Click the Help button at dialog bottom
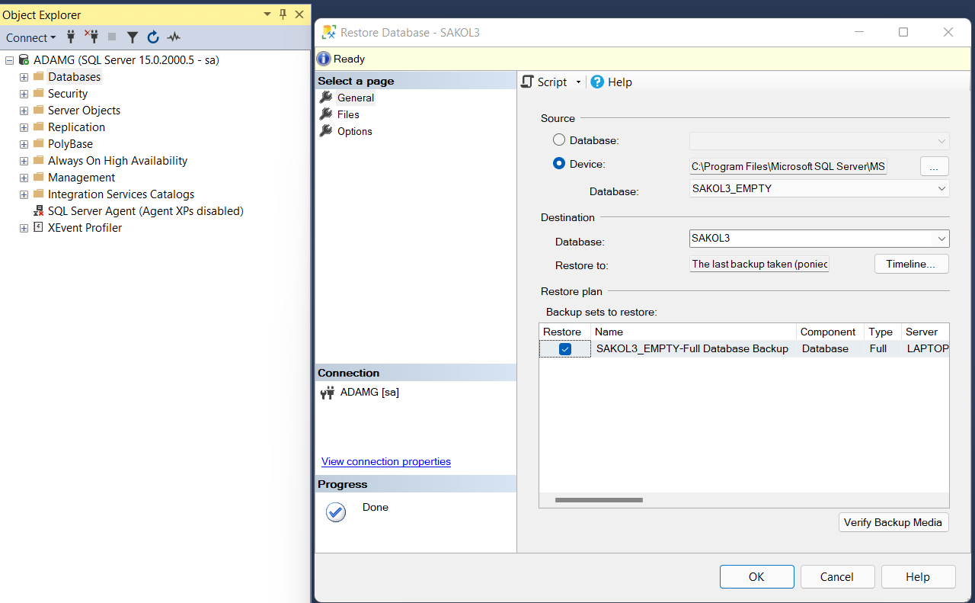The height and width of the screenshot is (603, 975). [x=918, y=577]
